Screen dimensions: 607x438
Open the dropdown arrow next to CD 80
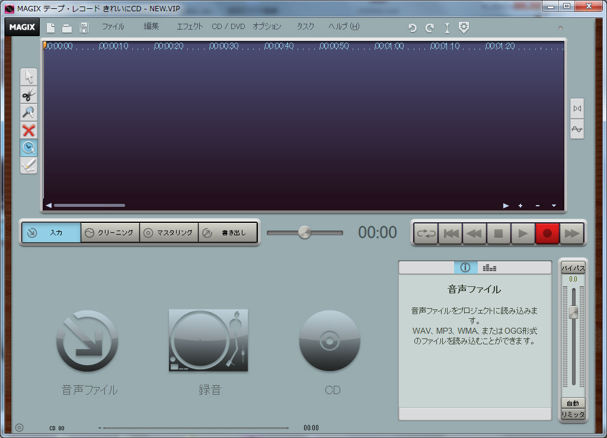pyautogui.click(x=100, y=428)
